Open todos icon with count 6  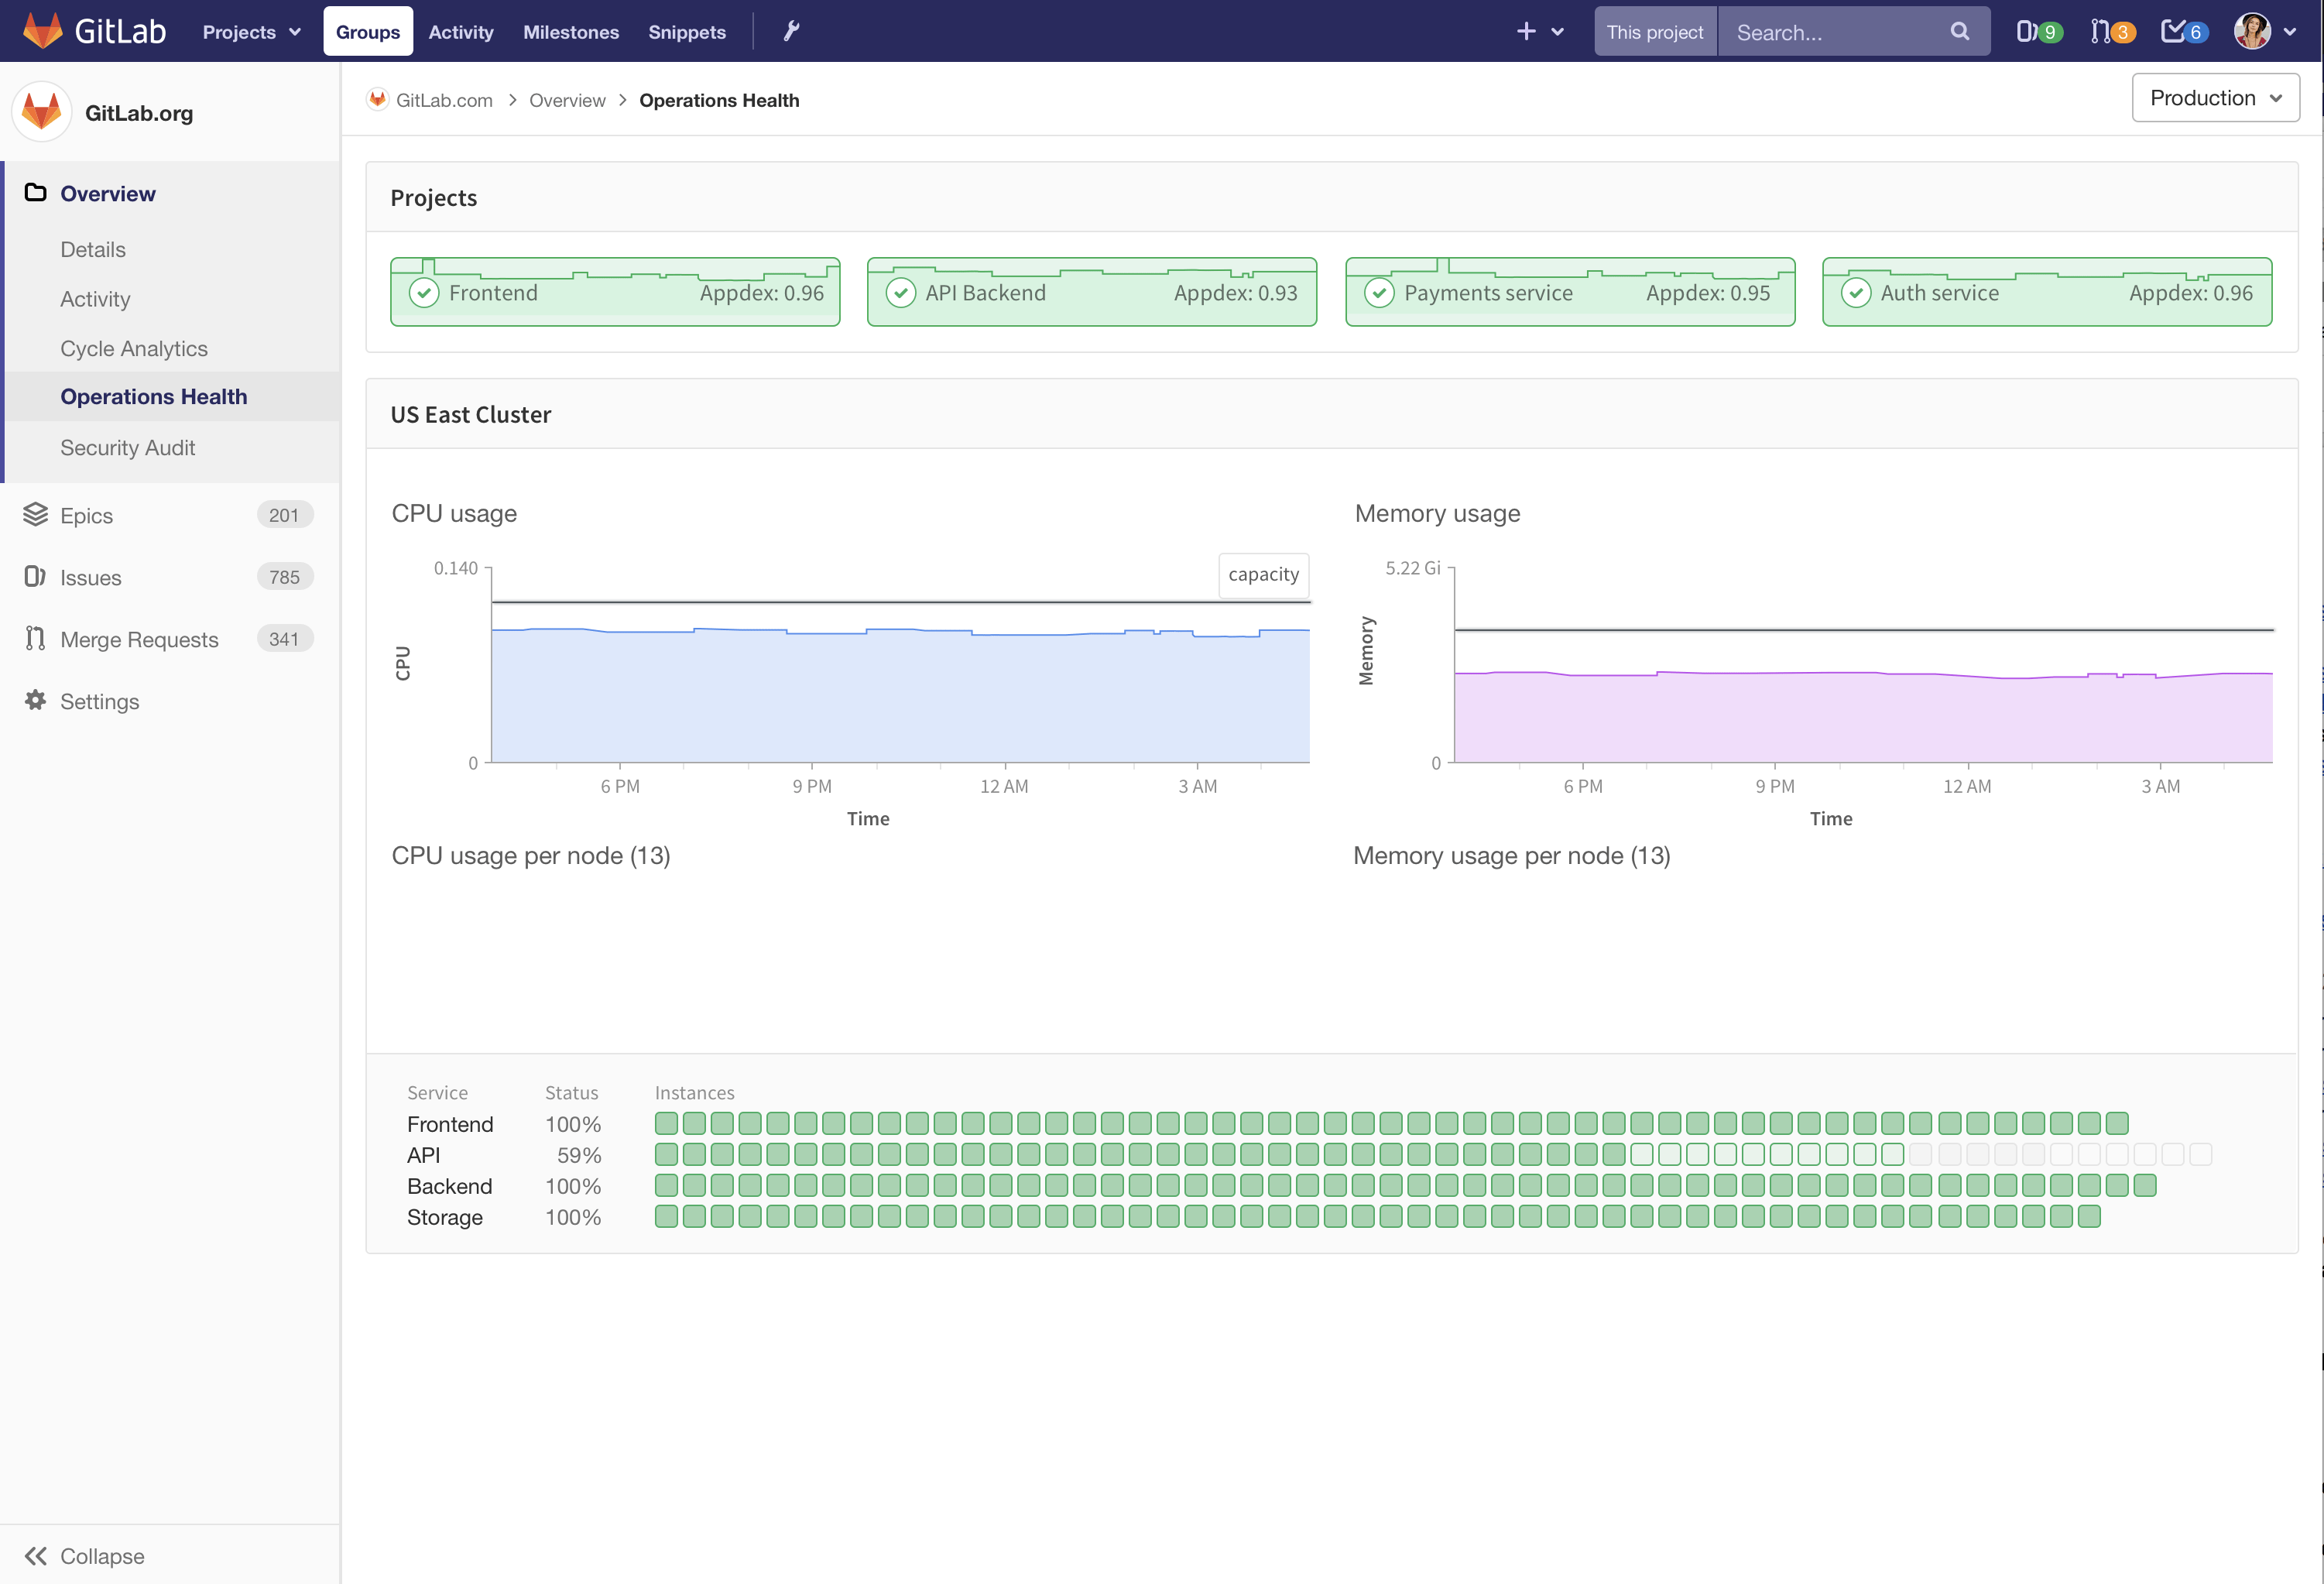click(x=2184, y=32)
